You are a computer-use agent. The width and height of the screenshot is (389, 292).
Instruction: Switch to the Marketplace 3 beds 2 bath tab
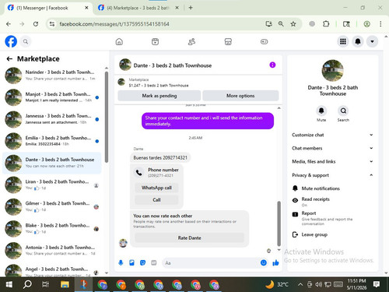(138, 8)
